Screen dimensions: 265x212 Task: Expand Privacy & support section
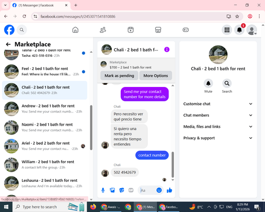pos(218,138)
